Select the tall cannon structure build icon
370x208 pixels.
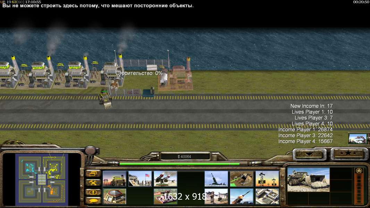216,179
